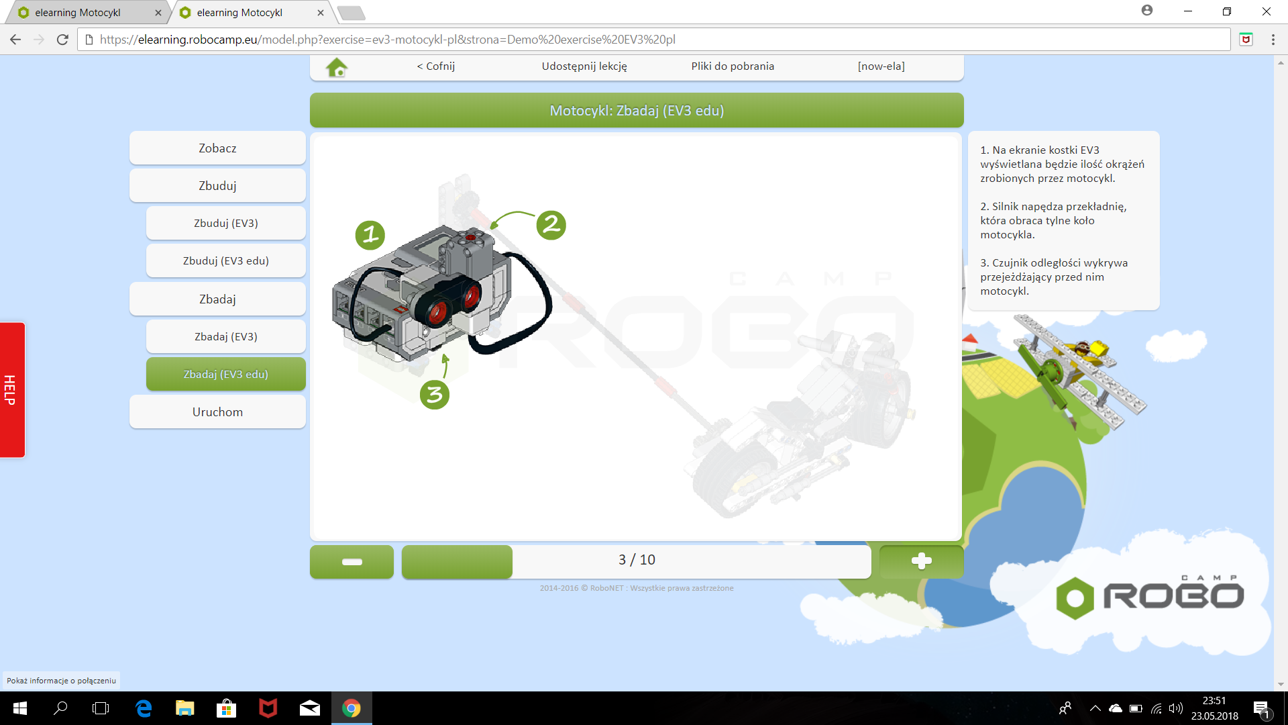View site information icon in address bar
The width and height of the screenshot is (1288, 725).
[x=89, y=40]
